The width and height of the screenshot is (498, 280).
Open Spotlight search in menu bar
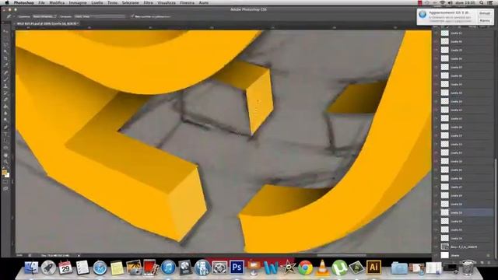(482, 2)
